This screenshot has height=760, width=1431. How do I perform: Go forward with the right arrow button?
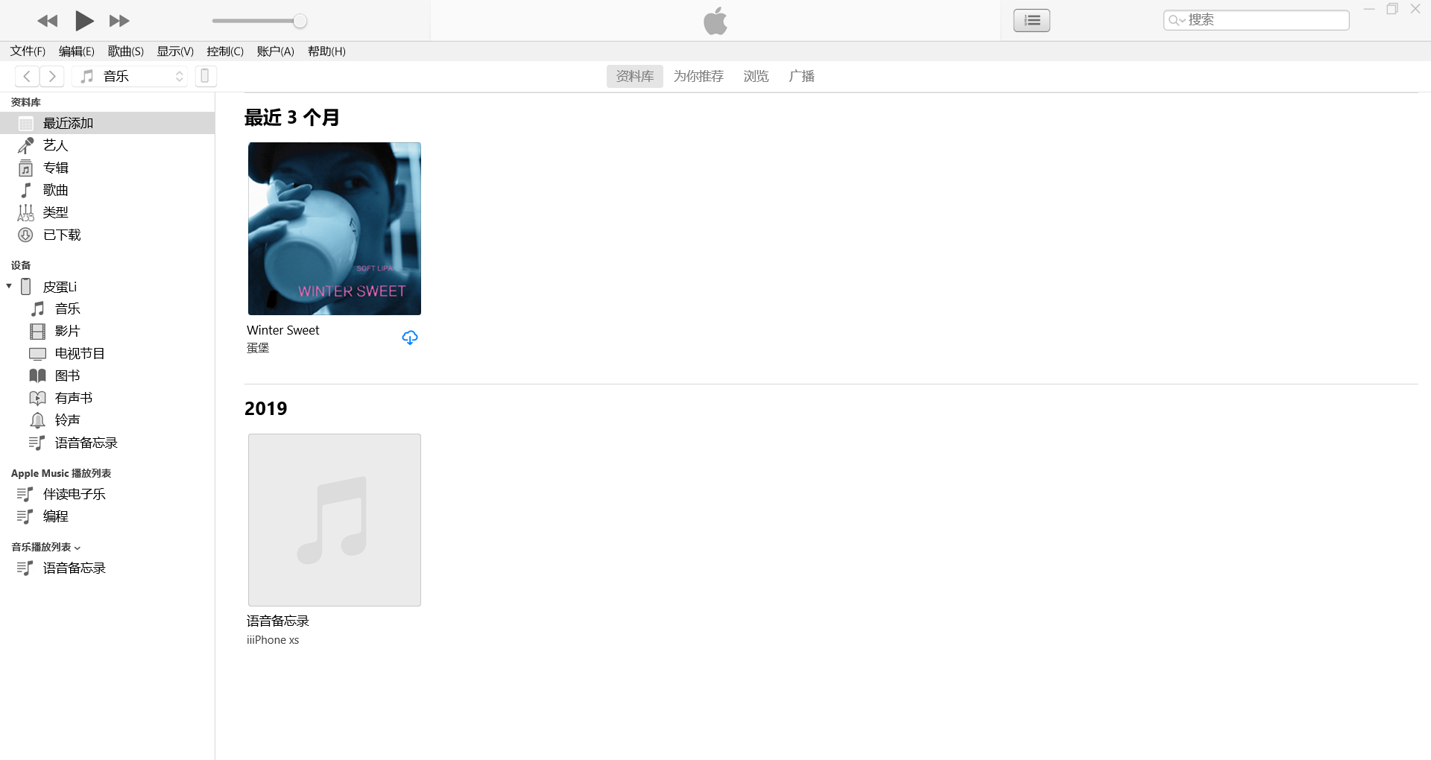52,76
